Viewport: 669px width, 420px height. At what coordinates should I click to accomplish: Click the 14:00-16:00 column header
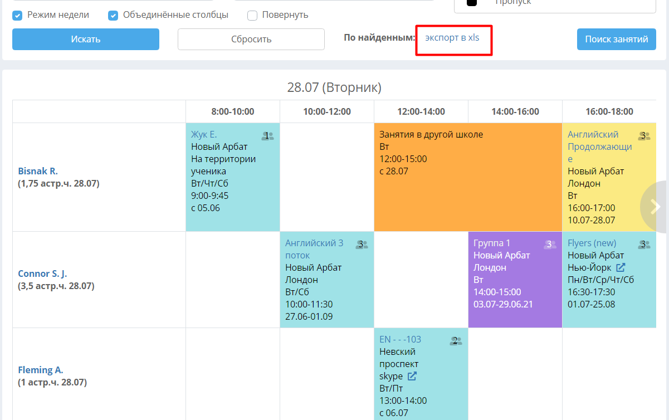click(515, 111)
